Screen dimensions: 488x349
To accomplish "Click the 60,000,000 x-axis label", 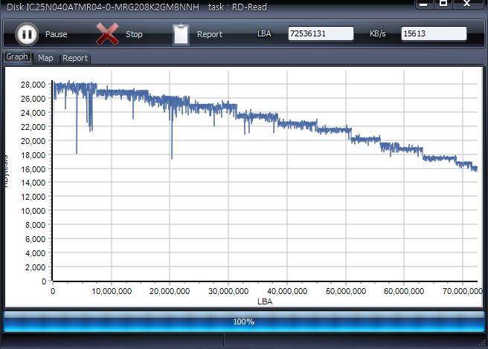I will 404,292.
